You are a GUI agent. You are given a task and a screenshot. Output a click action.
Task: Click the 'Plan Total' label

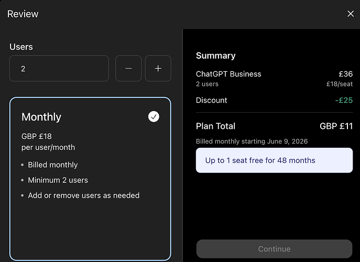click(x=215, y=126)
